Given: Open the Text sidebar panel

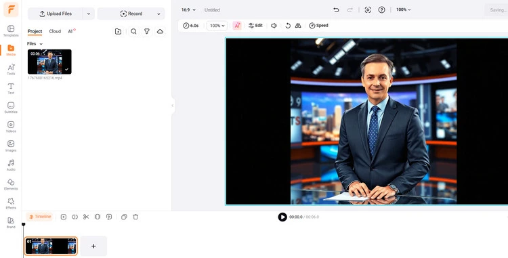Looking at the screenshot, I should [11, 89].
